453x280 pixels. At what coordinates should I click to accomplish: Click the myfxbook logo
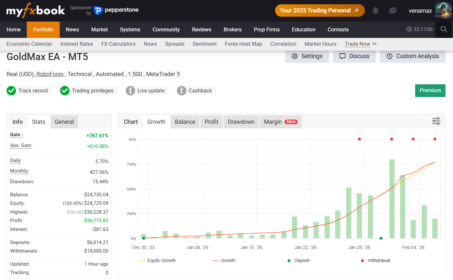36,10
